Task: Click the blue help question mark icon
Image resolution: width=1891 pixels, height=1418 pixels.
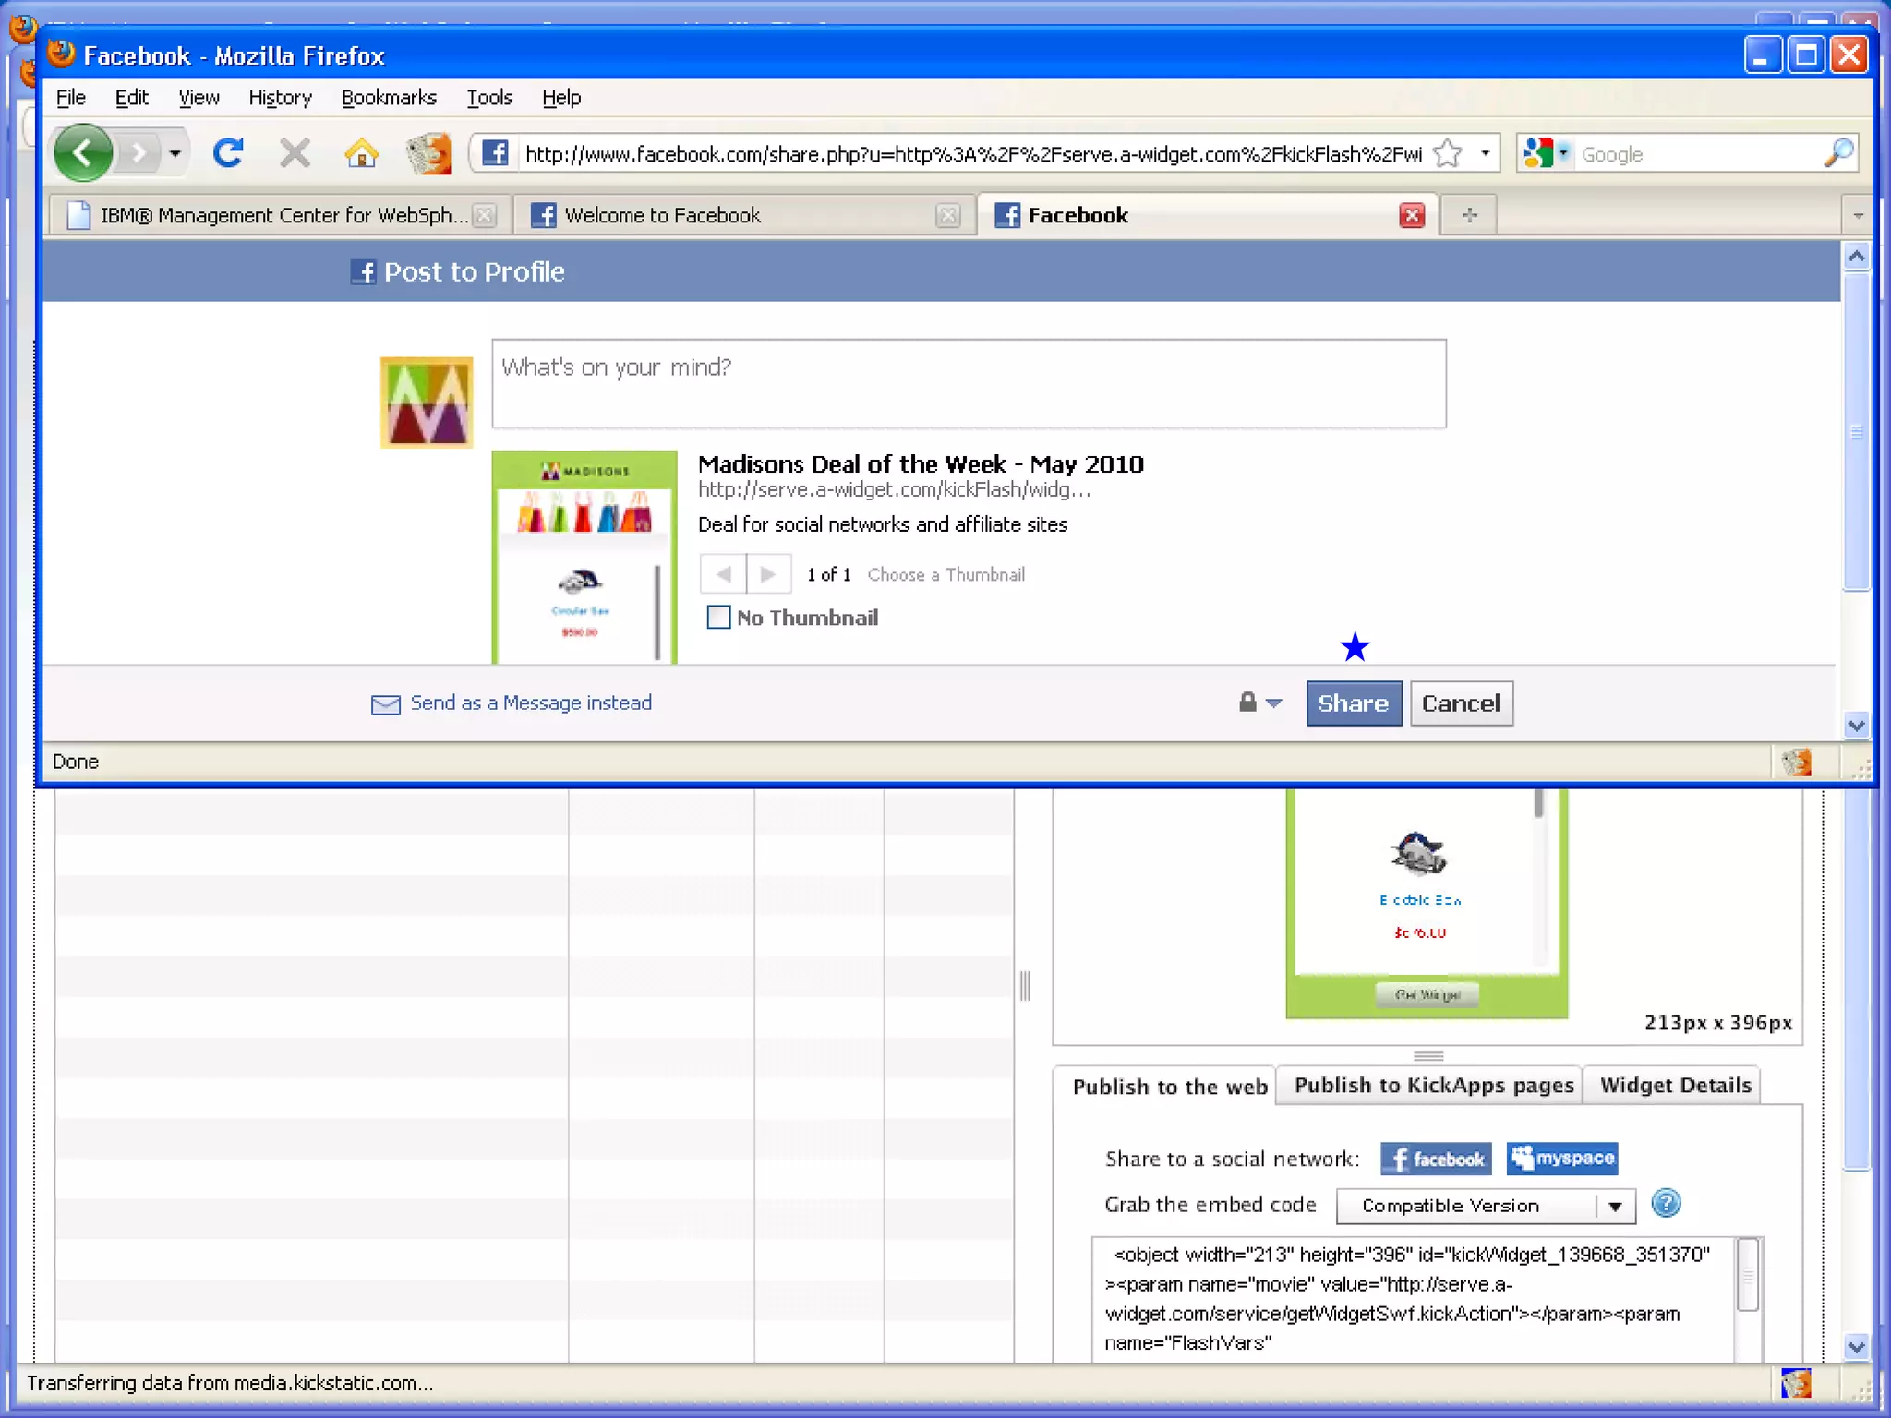Action: (x=1666, y=1204)
